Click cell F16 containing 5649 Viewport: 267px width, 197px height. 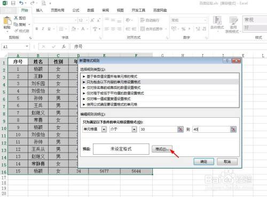click(x=136, y=171)
